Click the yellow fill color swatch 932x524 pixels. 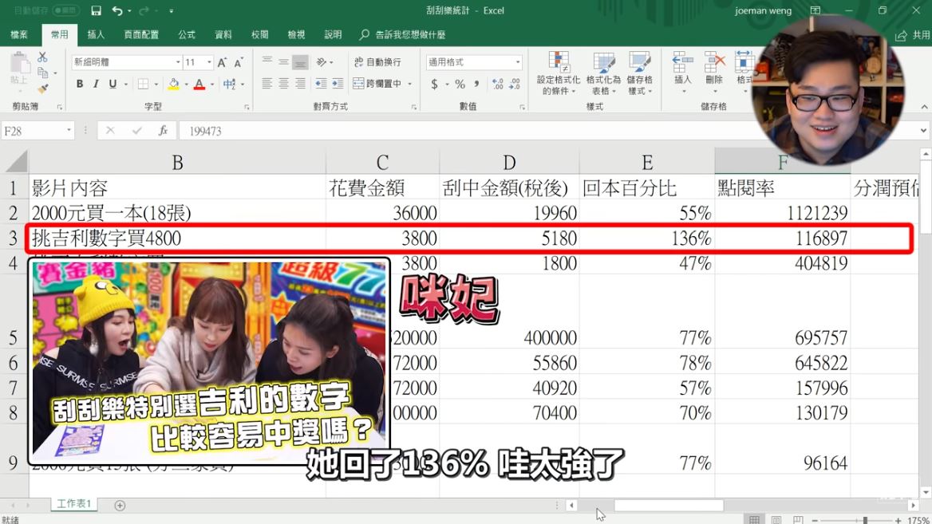[174, 84]
